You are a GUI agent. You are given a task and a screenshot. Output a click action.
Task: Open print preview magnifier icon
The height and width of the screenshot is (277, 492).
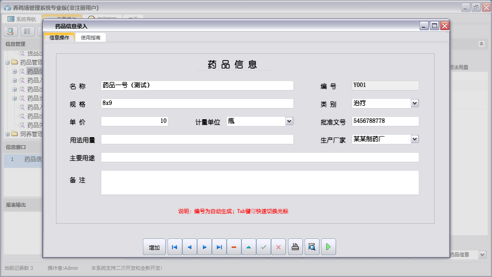tap(312, 247)
